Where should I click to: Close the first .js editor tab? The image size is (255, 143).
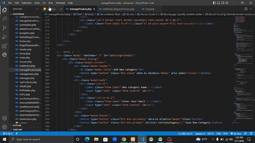point(61,9)
